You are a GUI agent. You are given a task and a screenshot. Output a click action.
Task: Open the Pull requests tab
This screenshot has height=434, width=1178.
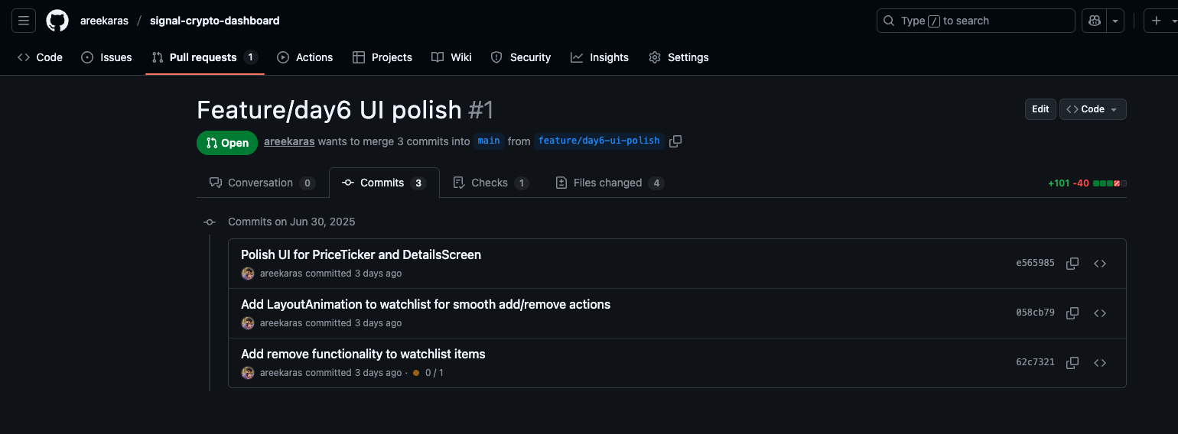pyautogui.click(x=204, y=57)
